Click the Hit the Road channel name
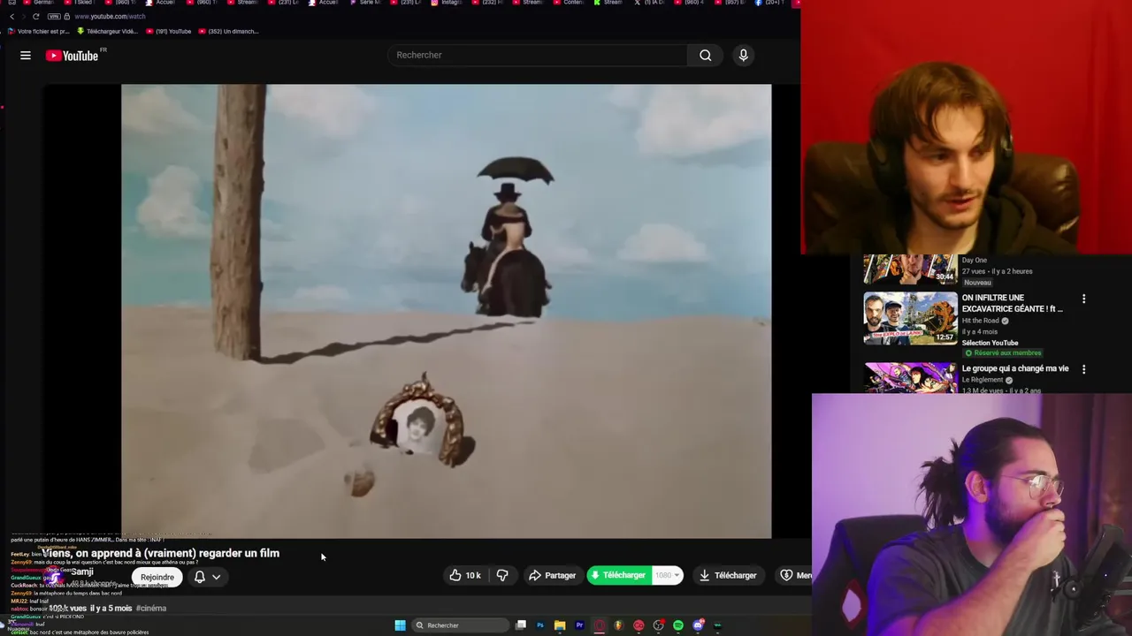This screenshot has height=636, width=1132. 980,321
